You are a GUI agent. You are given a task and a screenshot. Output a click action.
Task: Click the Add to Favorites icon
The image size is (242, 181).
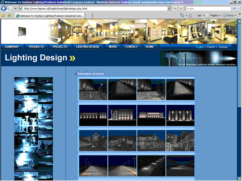(9, 15)
